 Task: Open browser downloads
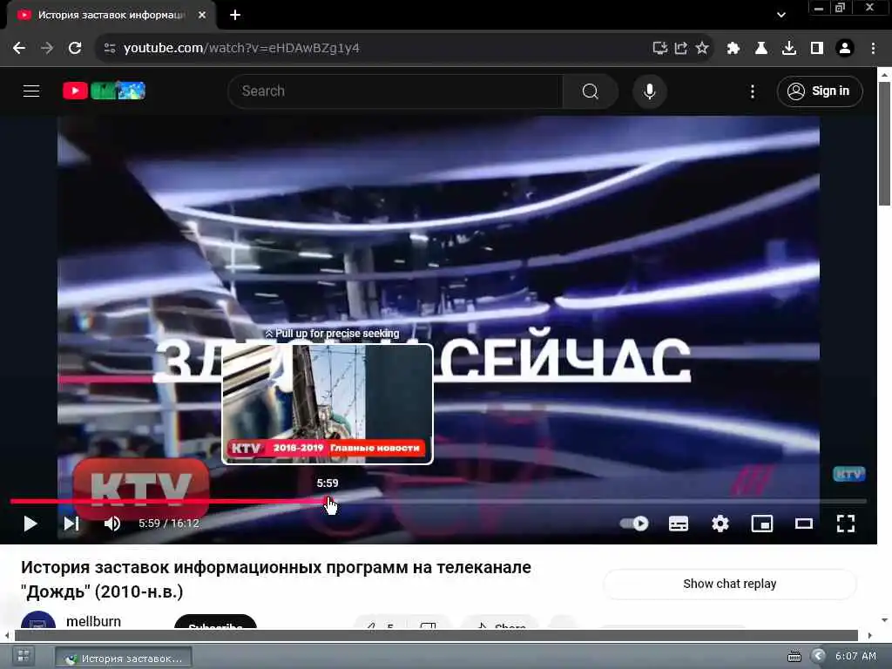pyautogui.click(x=789, y=49)
